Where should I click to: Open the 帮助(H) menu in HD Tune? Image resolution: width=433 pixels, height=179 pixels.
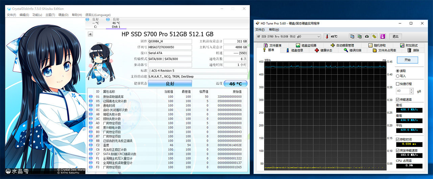(x=274, y=30)
